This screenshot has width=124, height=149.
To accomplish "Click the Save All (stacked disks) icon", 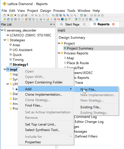I will [22, 15].
